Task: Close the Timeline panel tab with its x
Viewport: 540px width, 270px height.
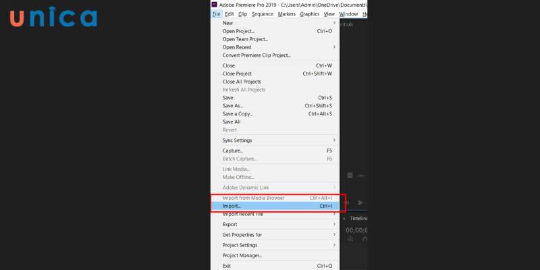Action: [x=344, y=219]
